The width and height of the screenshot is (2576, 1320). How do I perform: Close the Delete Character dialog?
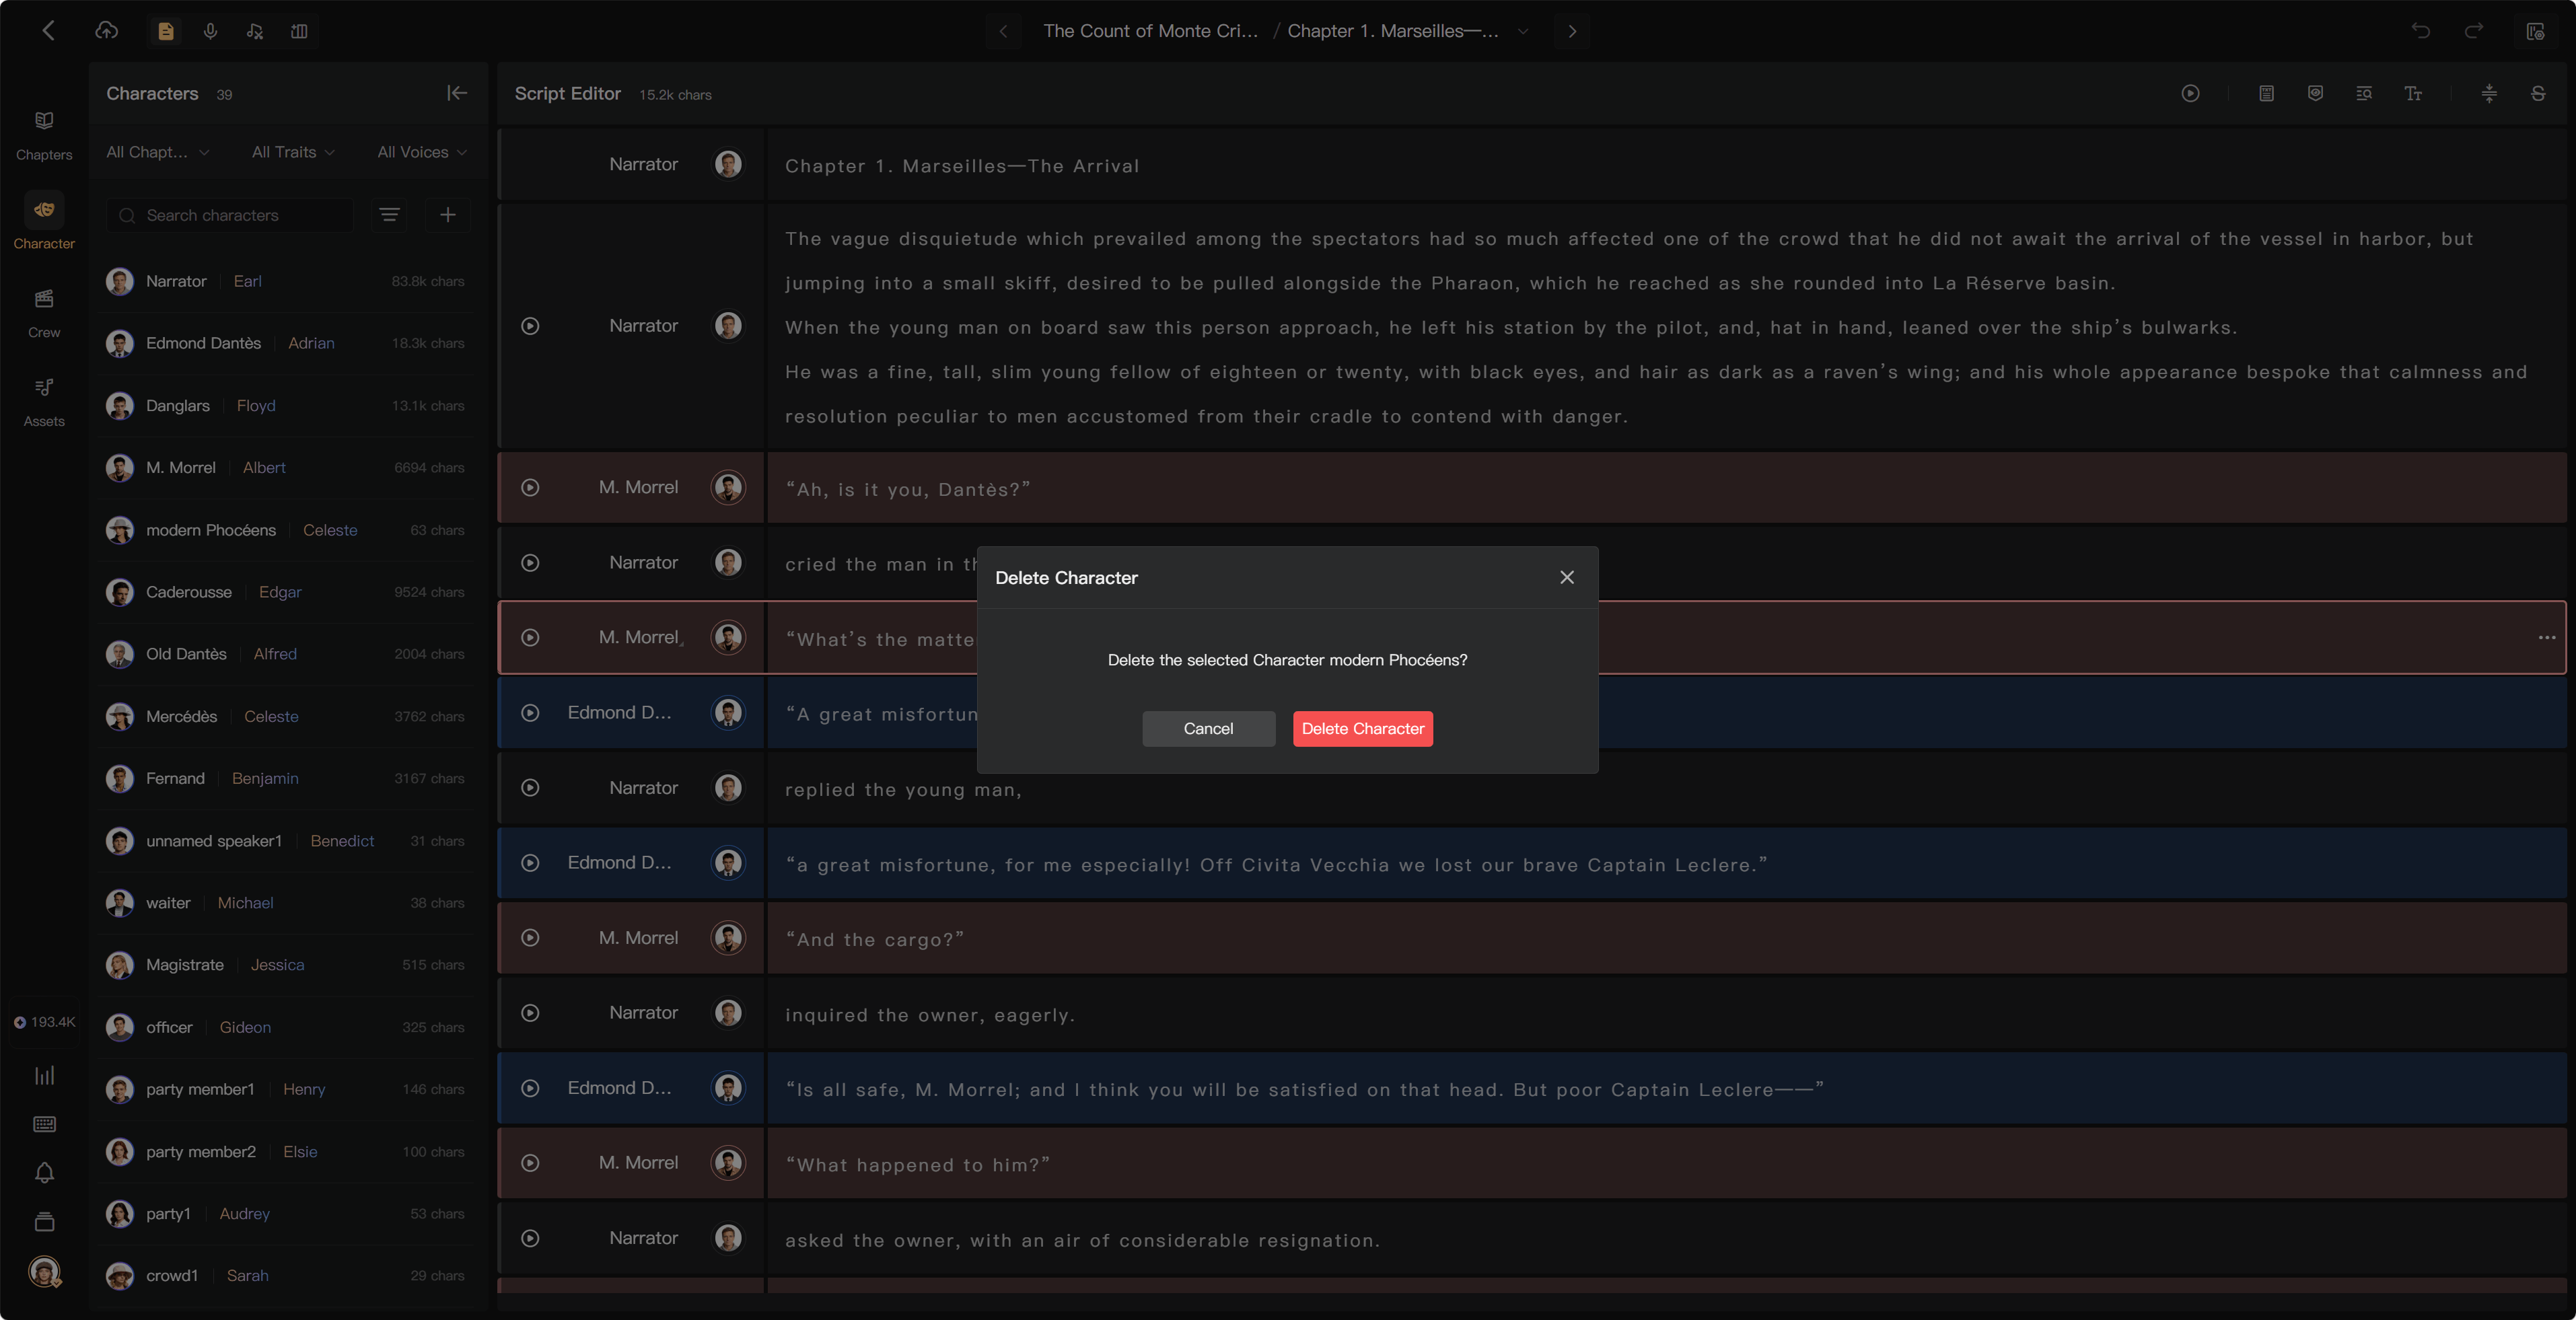(1567, 577)
